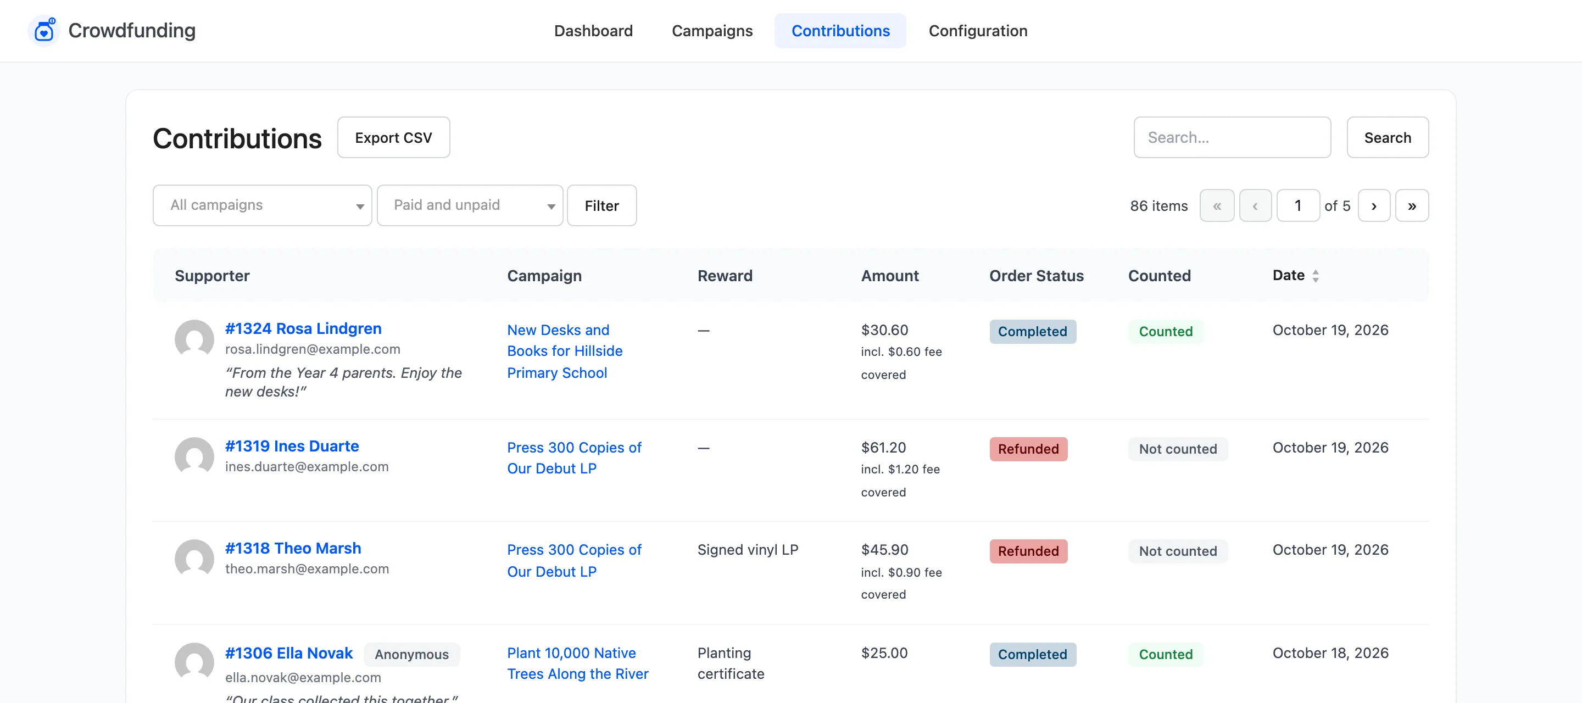Go to next page chevron
This screenshot has width=1582, height=703.
1374,205
